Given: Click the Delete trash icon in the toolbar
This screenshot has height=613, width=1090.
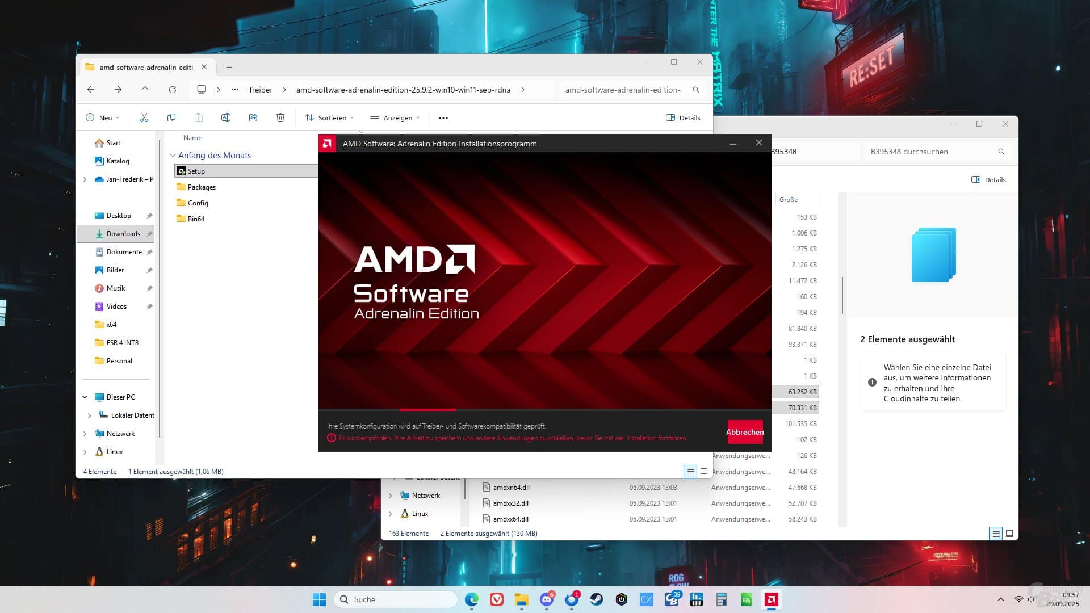Looking at the screenshot, I should coord(280,117).
